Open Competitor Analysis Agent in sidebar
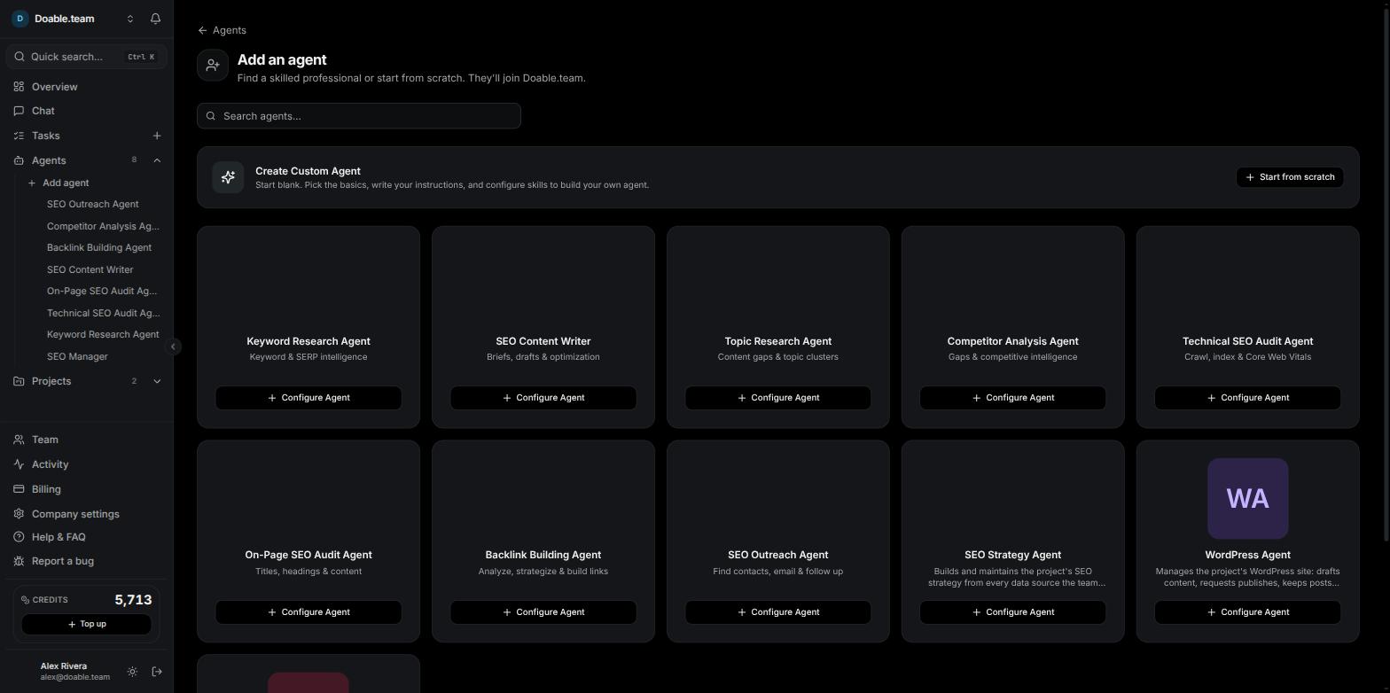 click(x=103, y=226)
